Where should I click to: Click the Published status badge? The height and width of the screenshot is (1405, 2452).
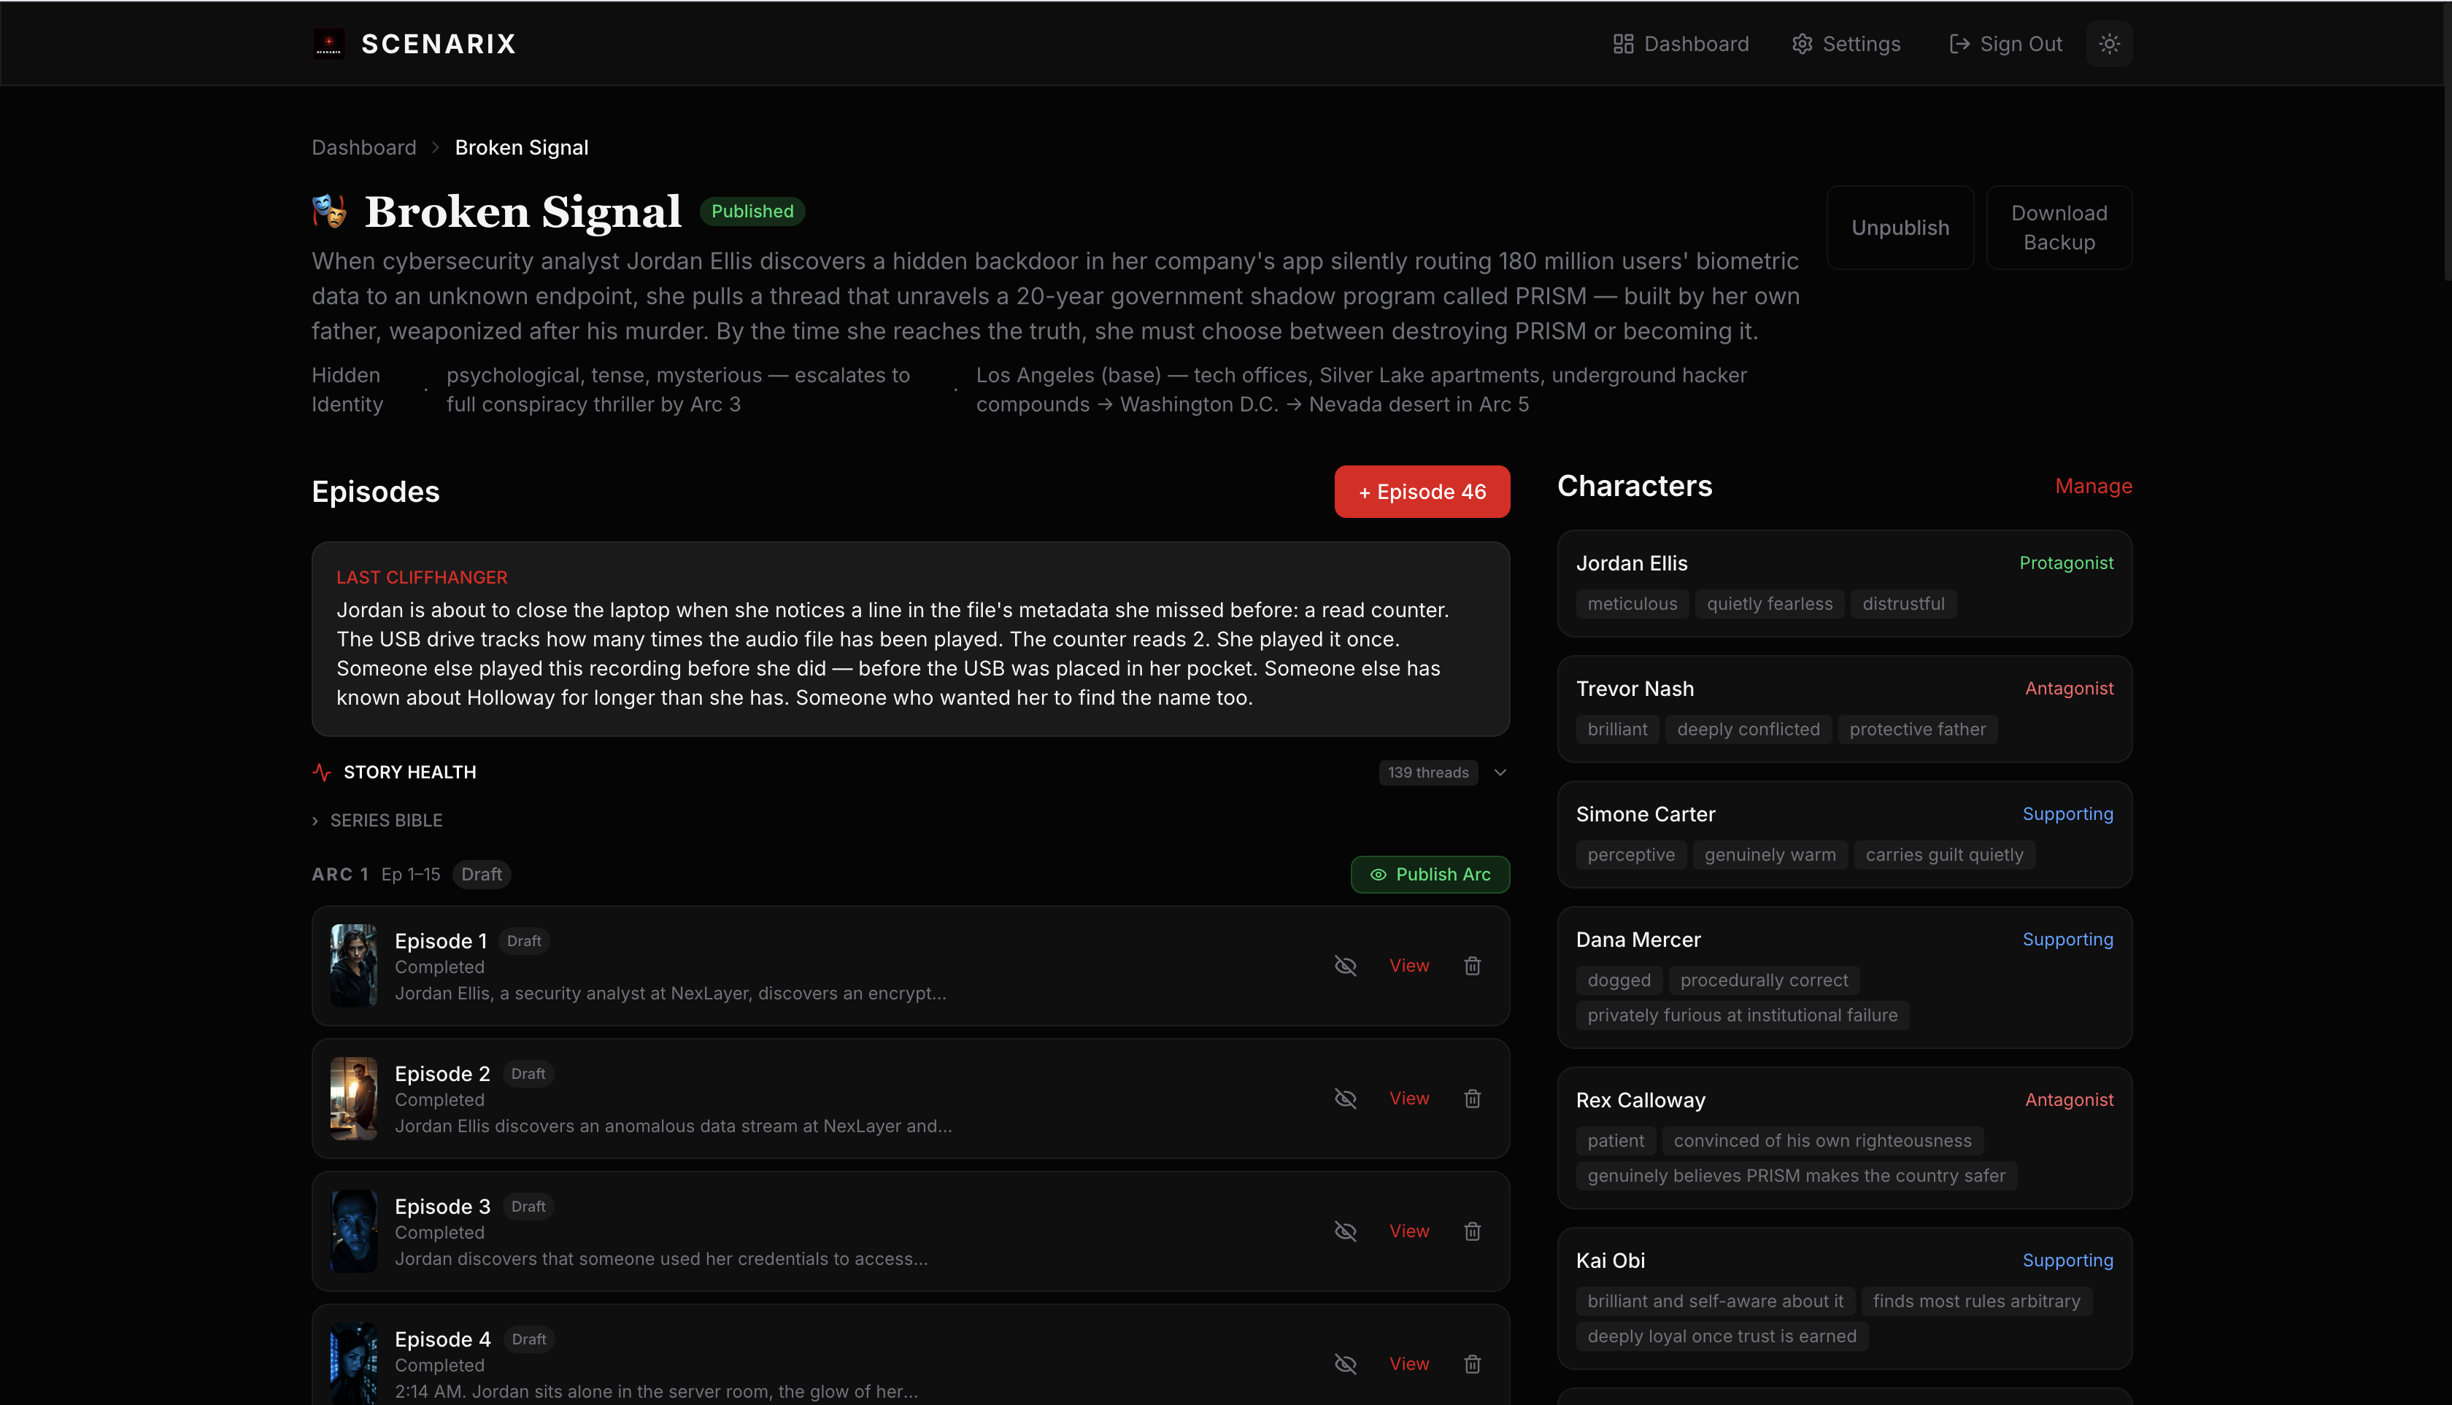pyautogui.click(x=752, y=212)
